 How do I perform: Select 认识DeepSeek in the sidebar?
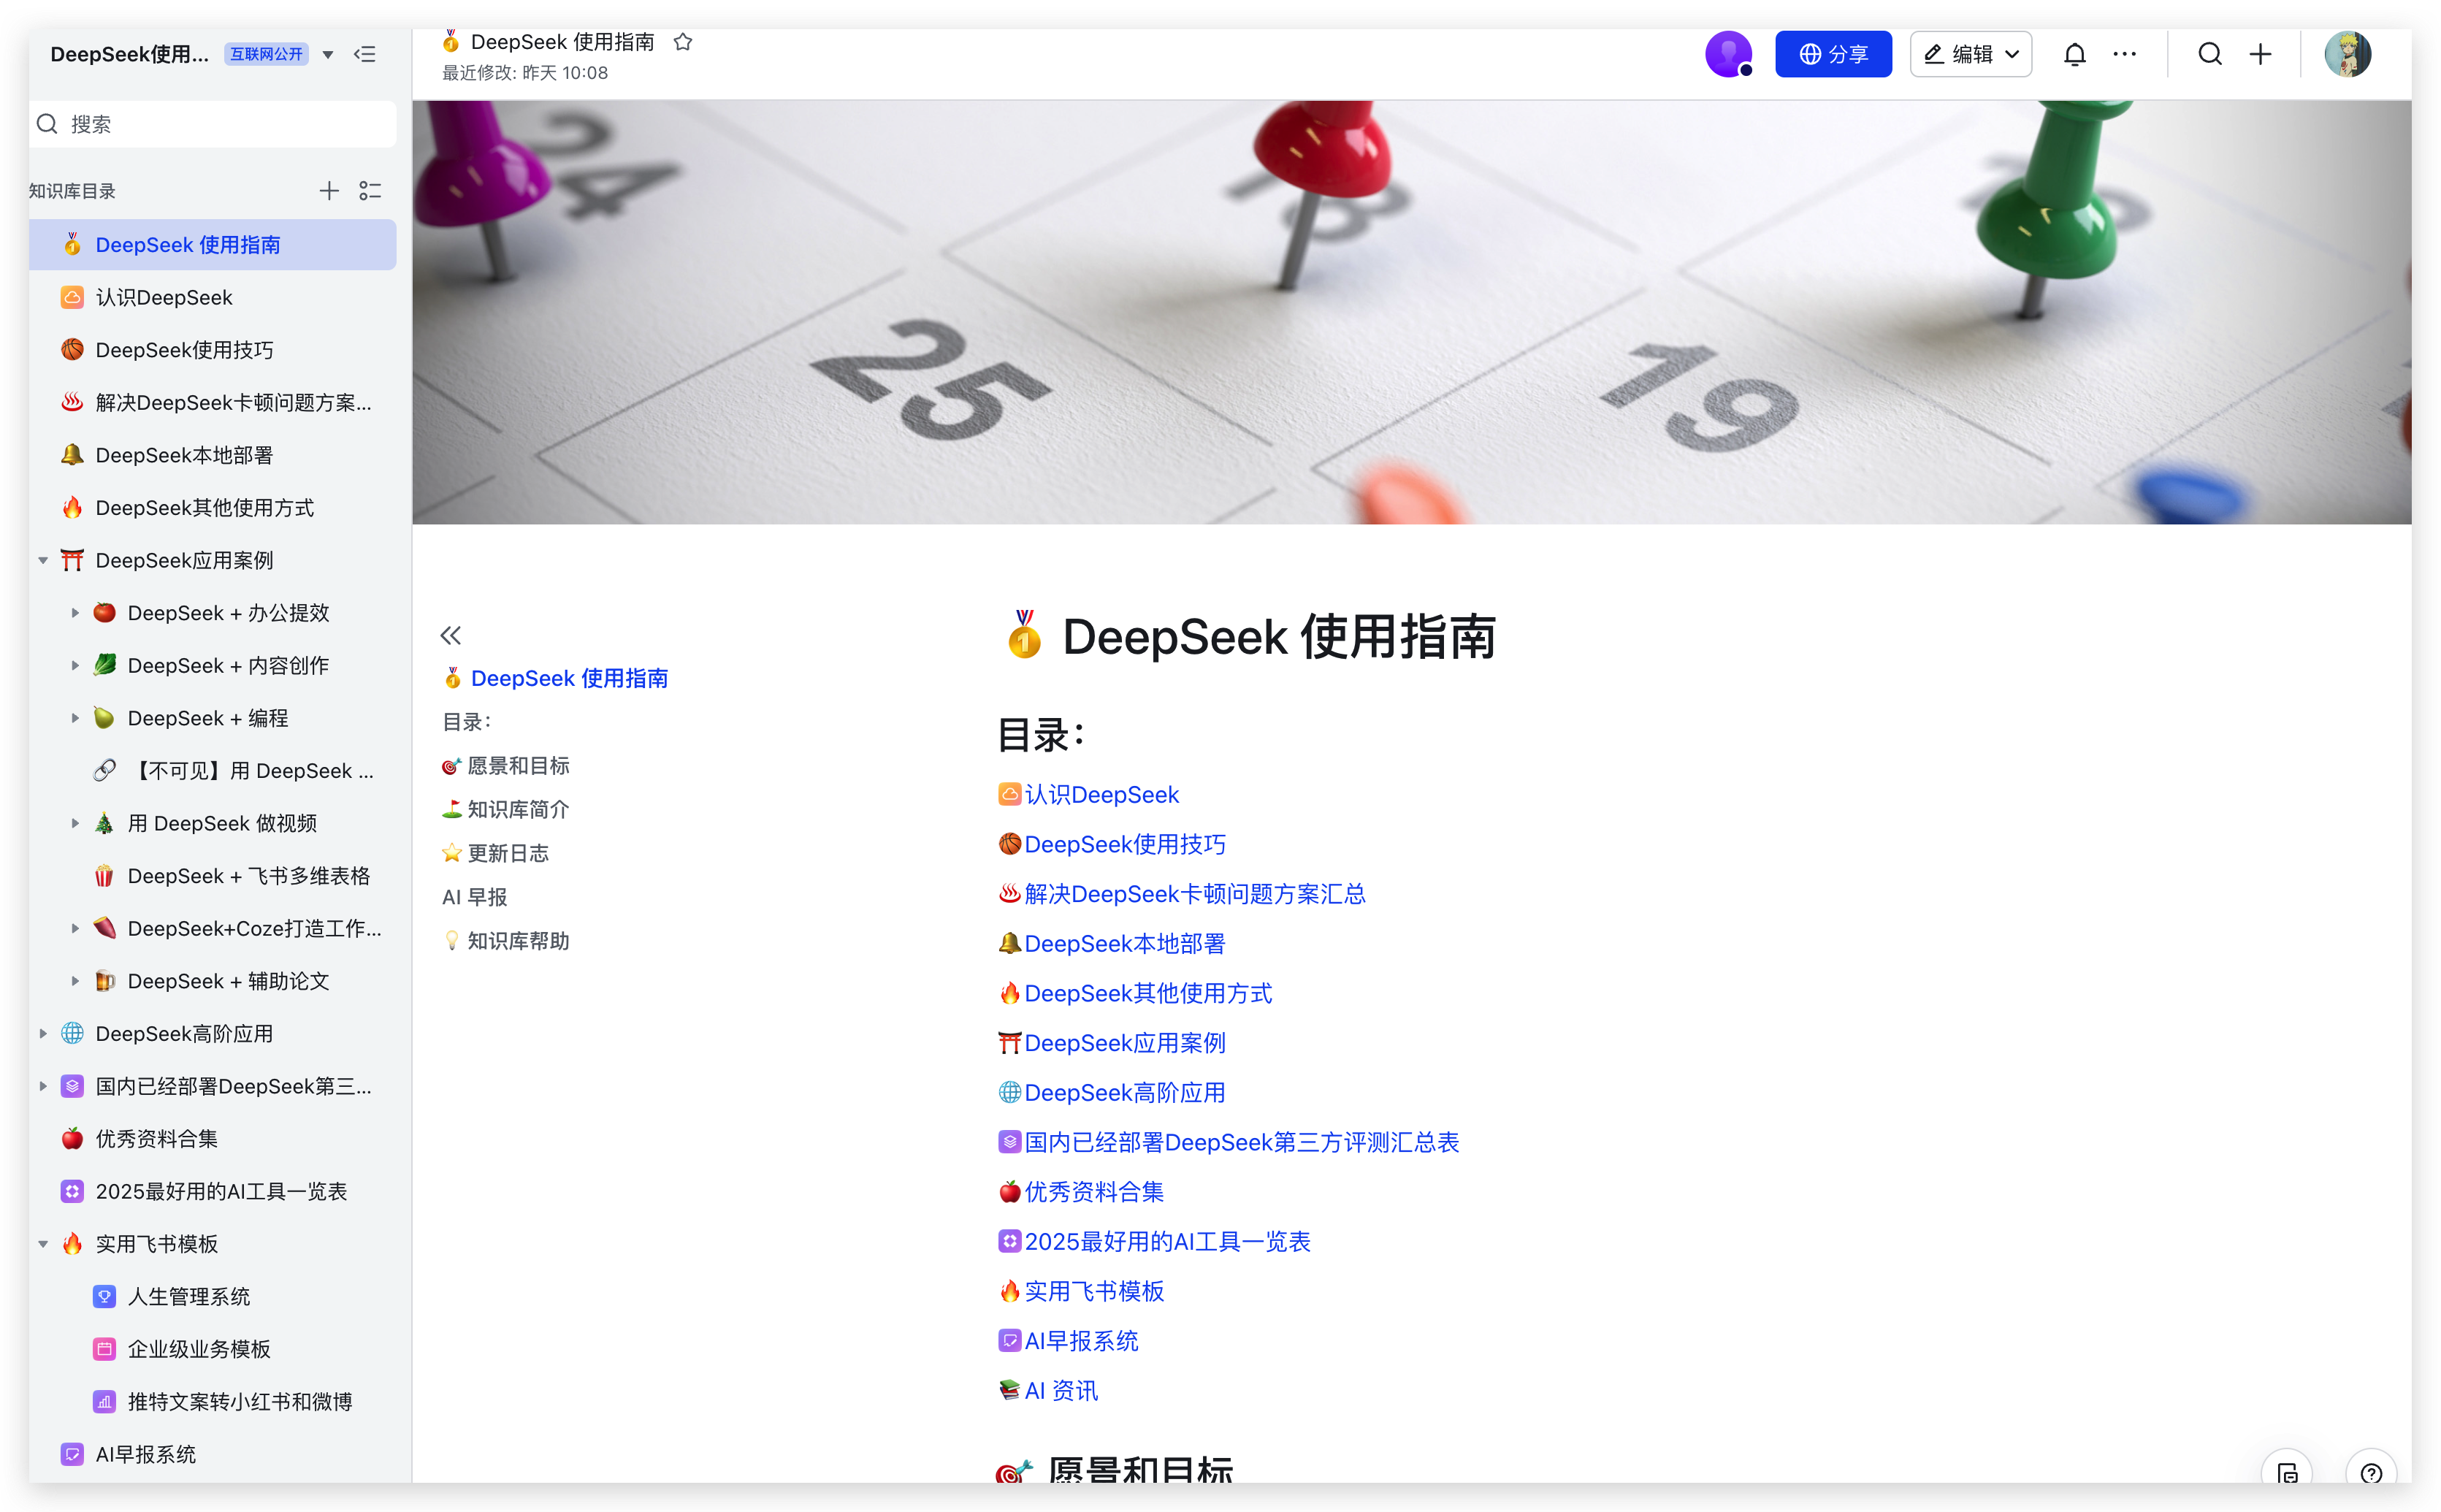(x=164, y=298)
